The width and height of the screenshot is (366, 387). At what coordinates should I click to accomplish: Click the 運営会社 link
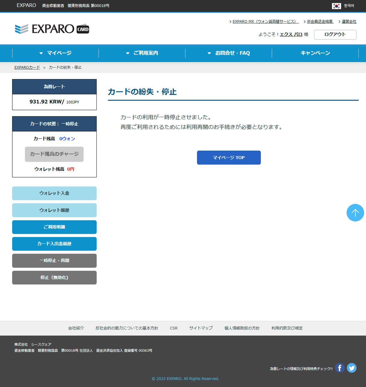tap(349, 22)
